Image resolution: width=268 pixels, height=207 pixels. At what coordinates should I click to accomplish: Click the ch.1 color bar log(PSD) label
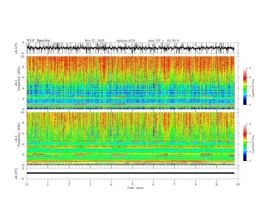[x=253, y=88]
